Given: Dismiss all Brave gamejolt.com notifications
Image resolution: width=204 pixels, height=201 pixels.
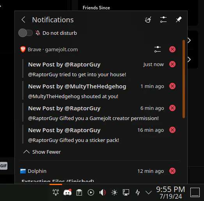Looking at the screenshot, I should tap(172, 49).
